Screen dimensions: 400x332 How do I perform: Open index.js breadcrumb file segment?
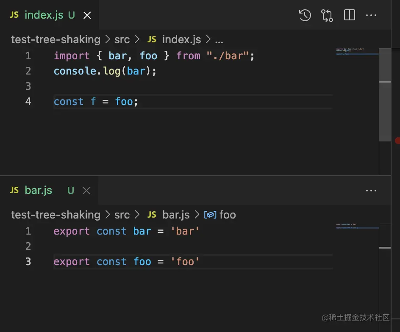[x=181, y=40]
